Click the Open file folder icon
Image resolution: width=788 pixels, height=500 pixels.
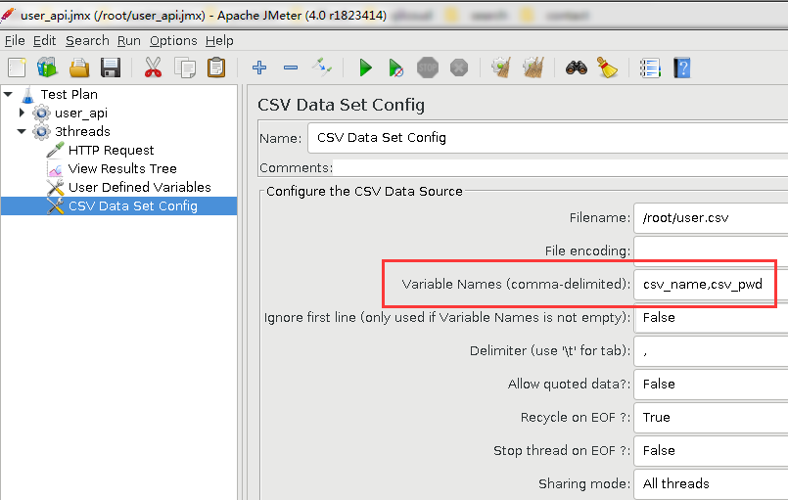[x=79, y=68]
